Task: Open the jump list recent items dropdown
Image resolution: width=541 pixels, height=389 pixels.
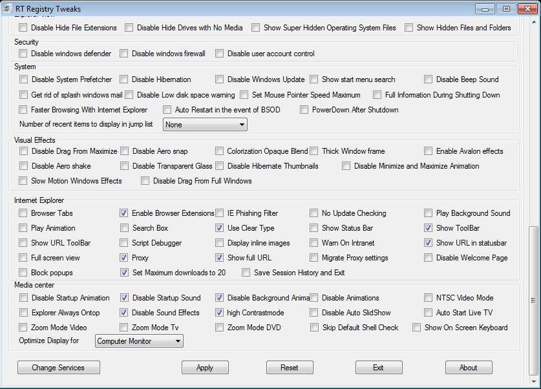Action: point(205,125)
